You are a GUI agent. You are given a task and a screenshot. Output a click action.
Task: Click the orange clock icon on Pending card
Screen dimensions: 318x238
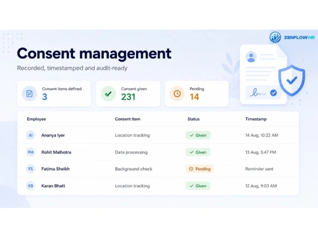tap(177, 93)
